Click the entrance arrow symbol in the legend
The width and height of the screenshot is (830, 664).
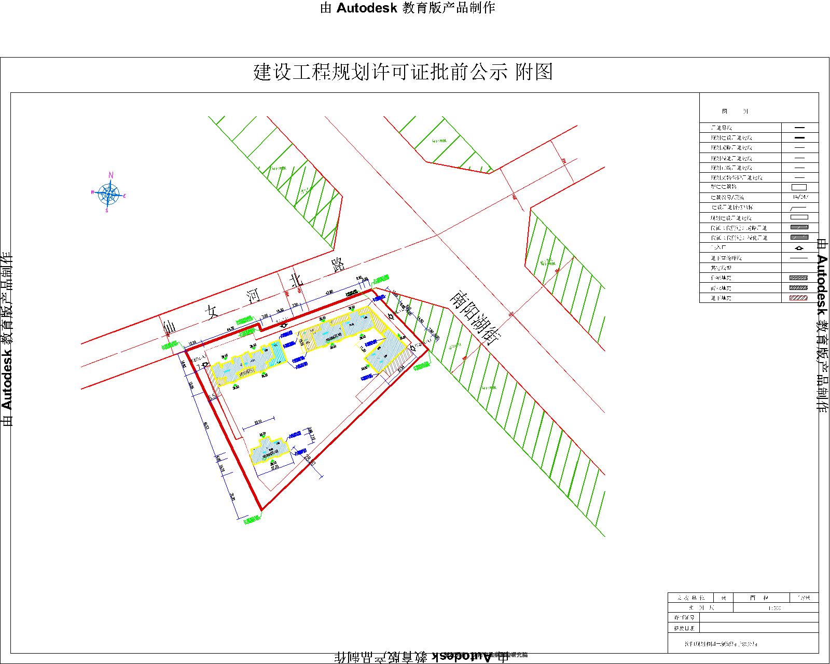pos(798,248)
